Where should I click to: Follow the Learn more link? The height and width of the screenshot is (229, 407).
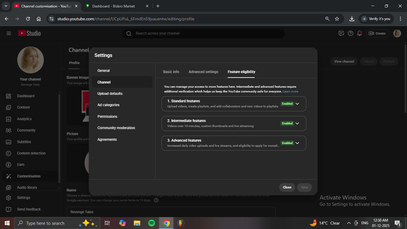click(x=290, y=92)
